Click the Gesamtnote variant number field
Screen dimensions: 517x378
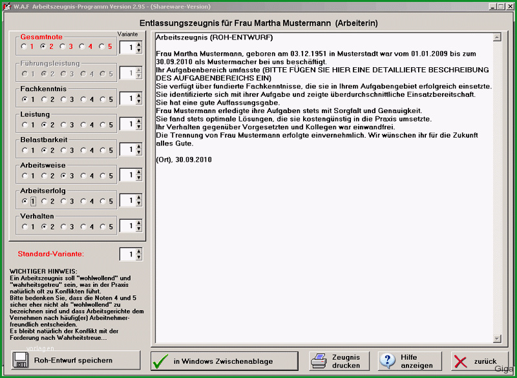coord(128,47)
